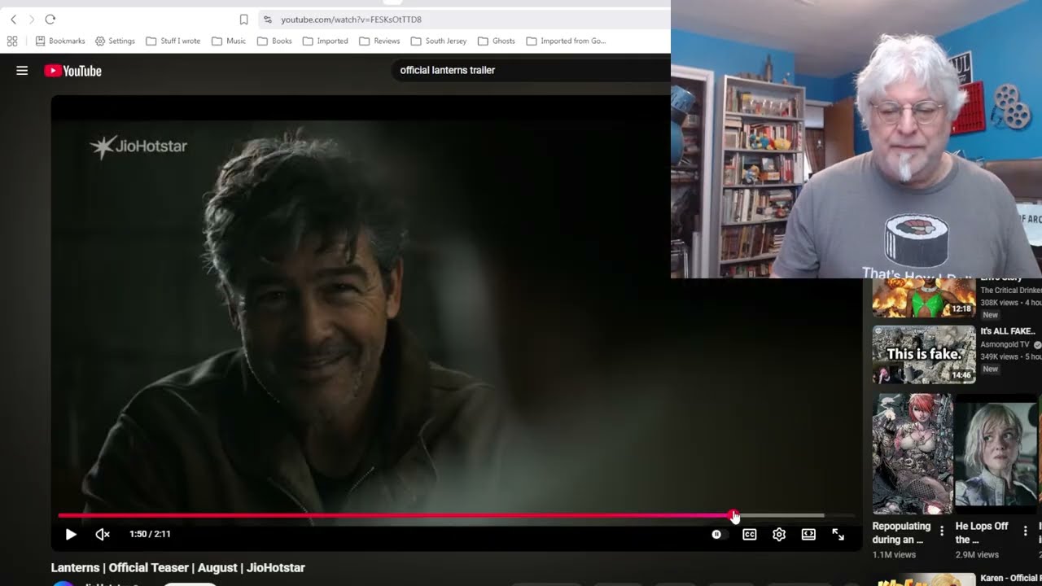Open the 'Stuff I wrote' bookmark folder
The image size is (1042, 586).
[x=173, y=41]
